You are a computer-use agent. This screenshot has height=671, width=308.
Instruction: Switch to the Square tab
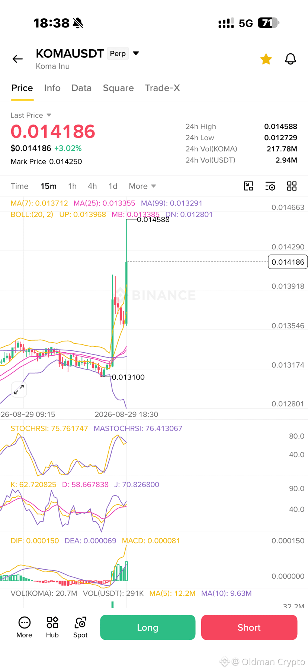(x=118, y=88)
